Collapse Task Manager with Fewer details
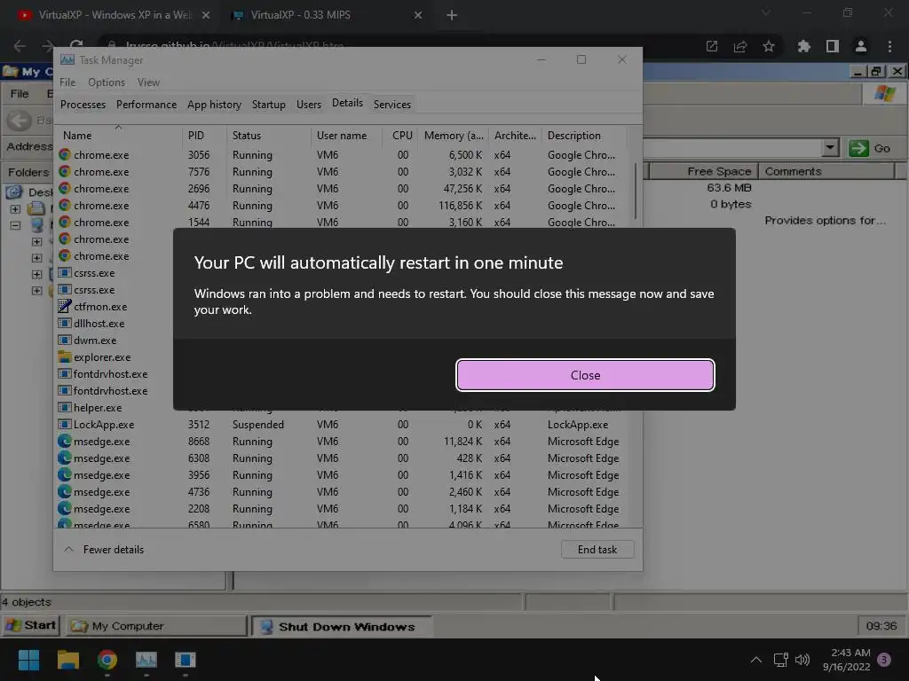This screenshot has height=681, width=909. point(104,550)
